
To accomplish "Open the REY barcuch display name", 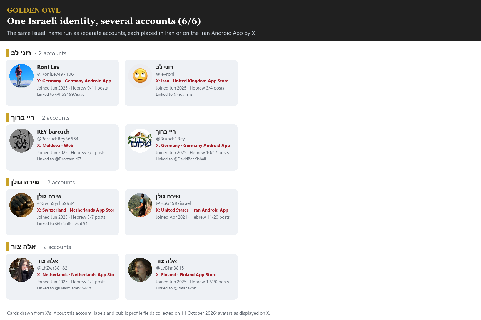I will pyautogui.click(x=53, y=132).
